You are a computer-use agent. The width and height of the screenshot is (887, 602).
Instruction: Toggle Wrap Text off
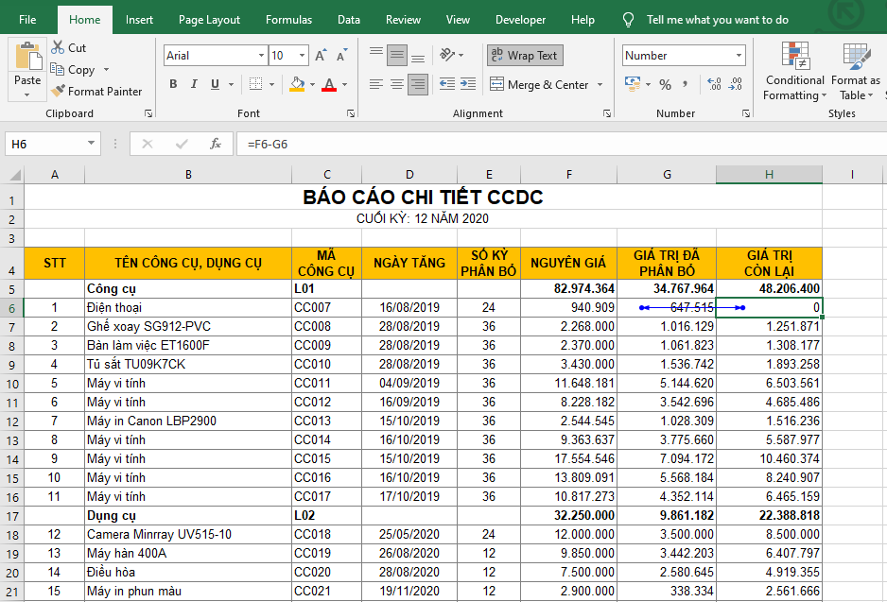(x=525, y=56)
